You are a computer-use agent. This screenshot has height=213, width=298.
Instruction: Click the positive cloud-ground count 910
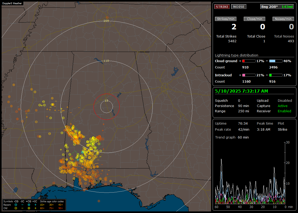click(x=245, y=67)
